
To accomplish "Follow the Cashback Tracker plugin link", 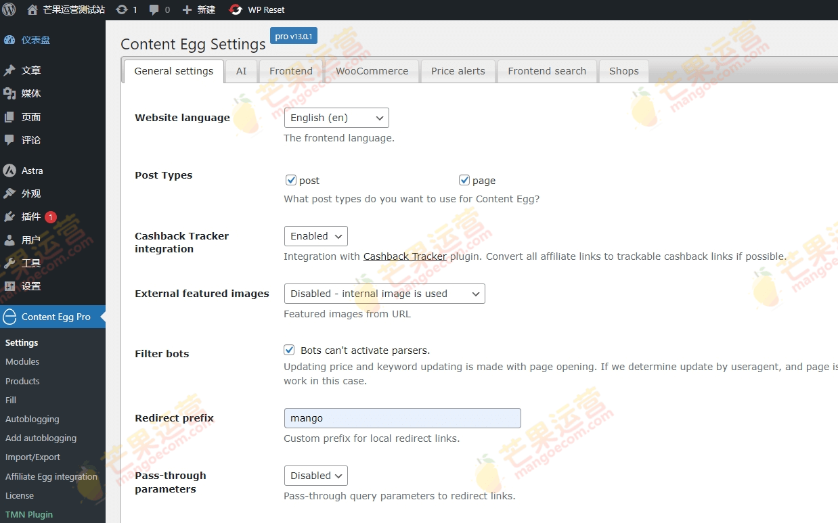I will pyautogui.click(x=405, y=256).
